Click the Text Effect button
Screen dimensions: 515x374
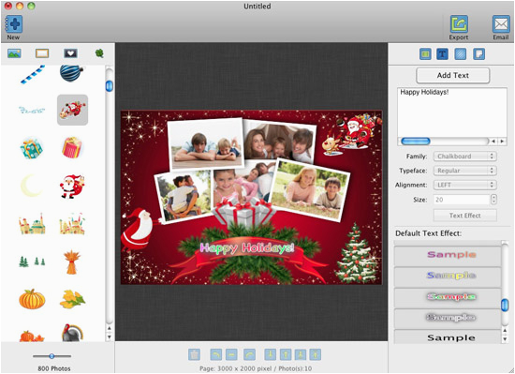point(464,216)
